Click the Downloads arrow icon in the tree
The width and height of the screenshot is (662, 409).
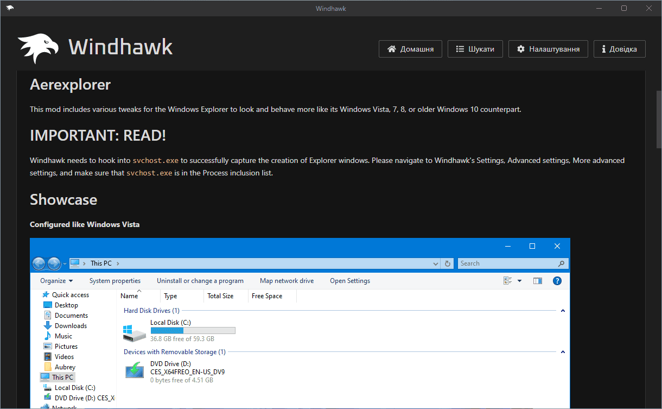click(x=48, y=326)
